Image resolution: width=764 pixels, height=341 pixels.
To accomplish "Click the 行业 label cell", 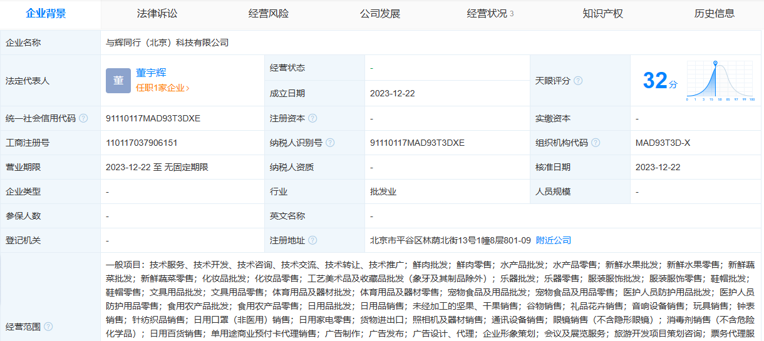I will pyautogui.click(x=314, y=191).
